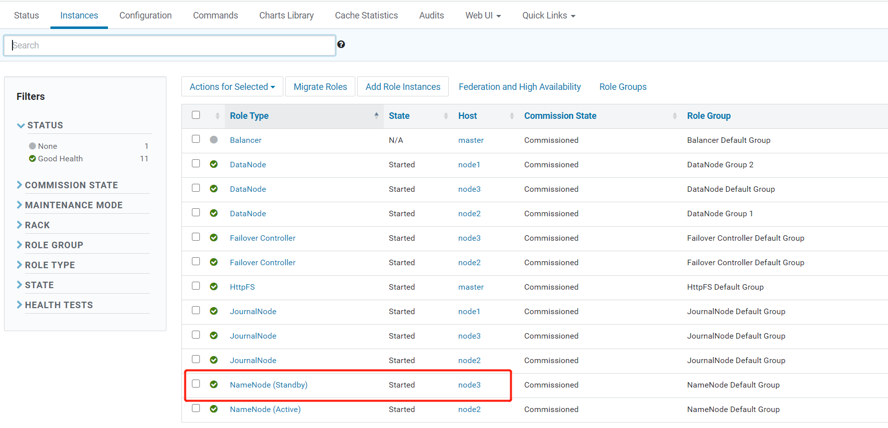Click the Host column sort icon

(x=512, y=116)
